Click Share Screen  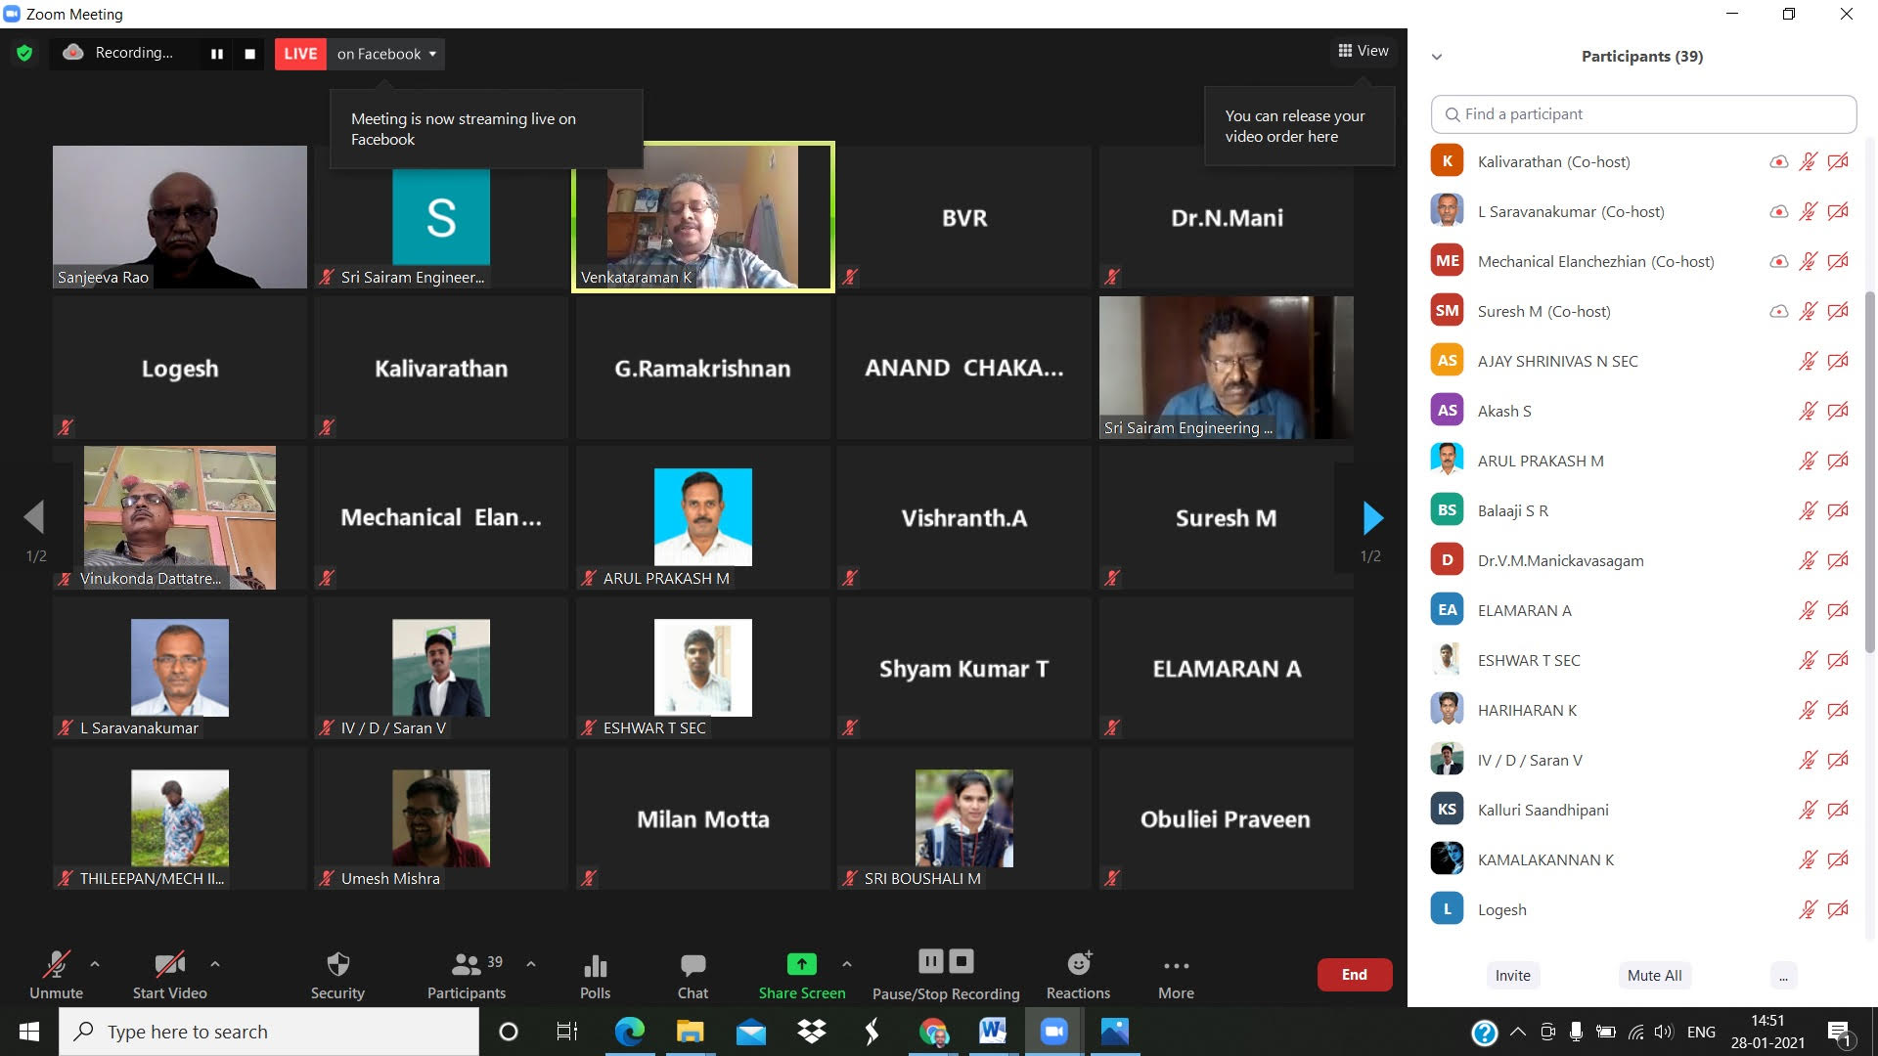(802, 975)
